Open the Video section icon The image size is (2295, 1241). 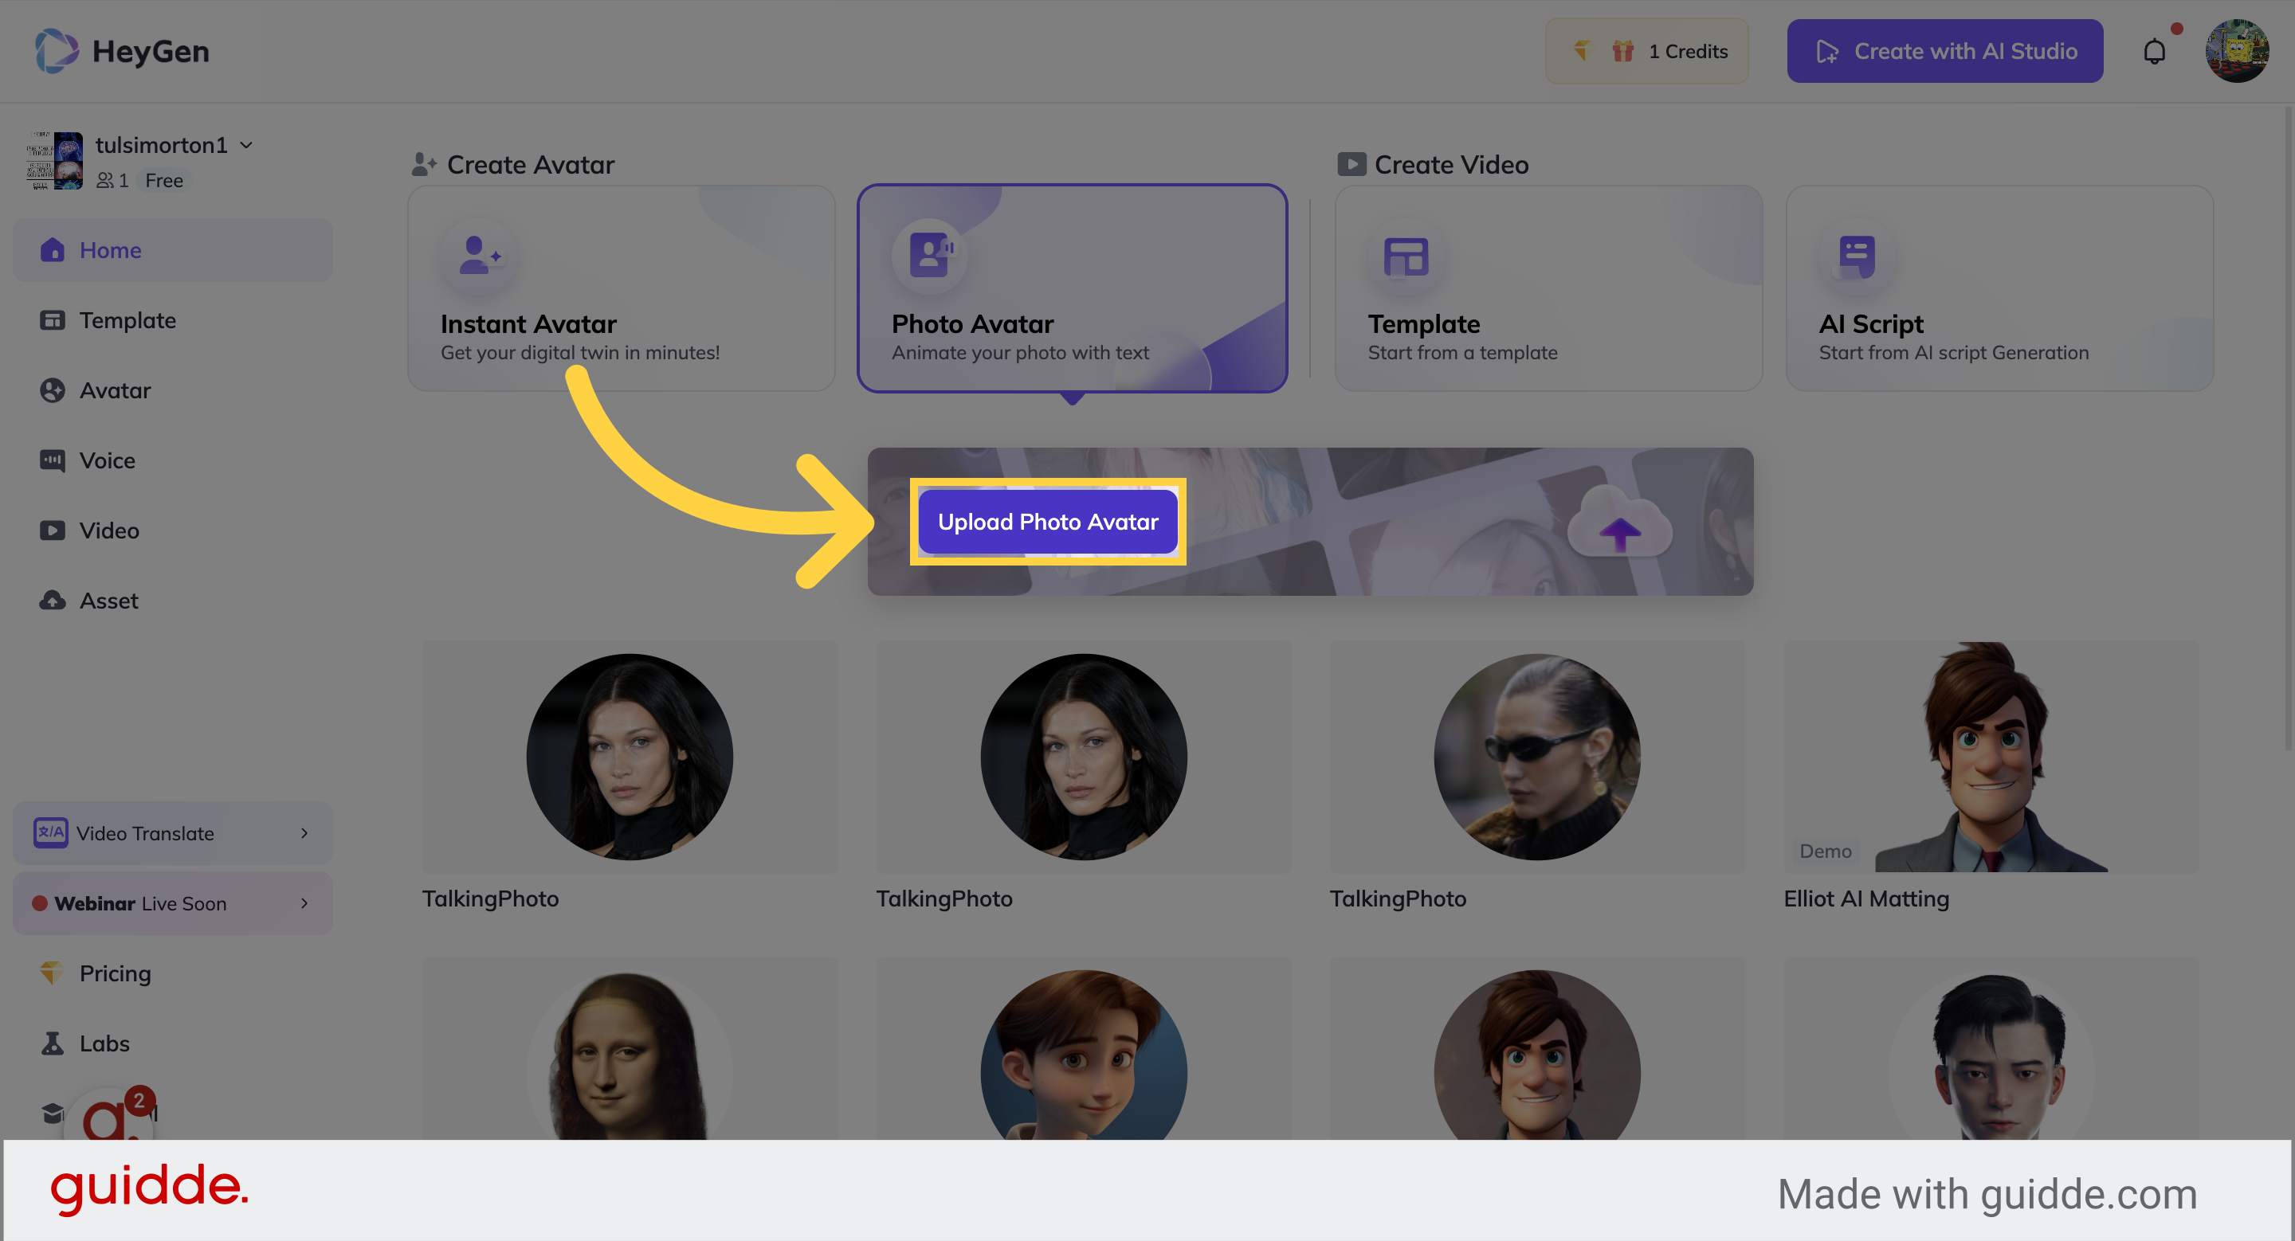coord(53,530)
